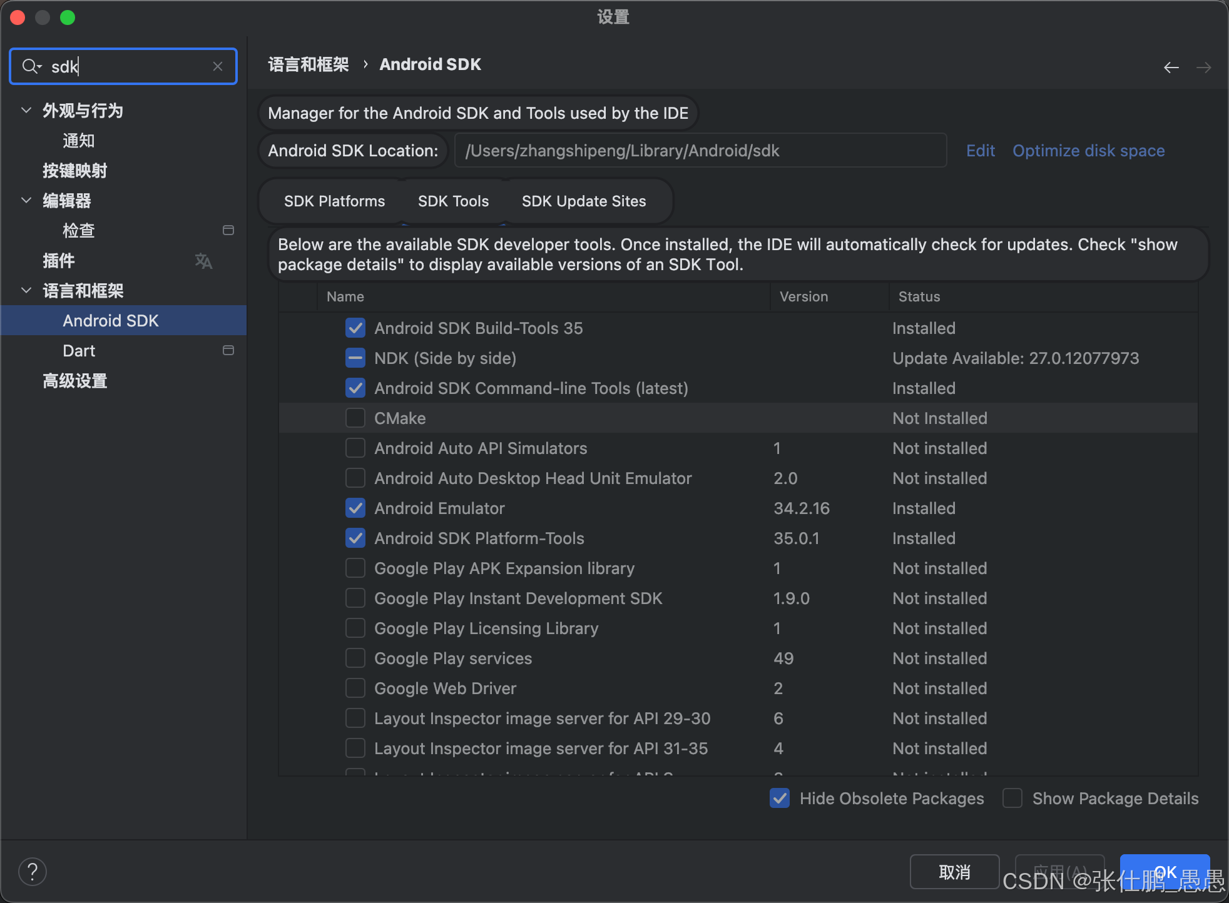The height and width of the screenshot is (903, 1229).
Task: Collapse the 编辑器 tree section
Action: [26, 201]
